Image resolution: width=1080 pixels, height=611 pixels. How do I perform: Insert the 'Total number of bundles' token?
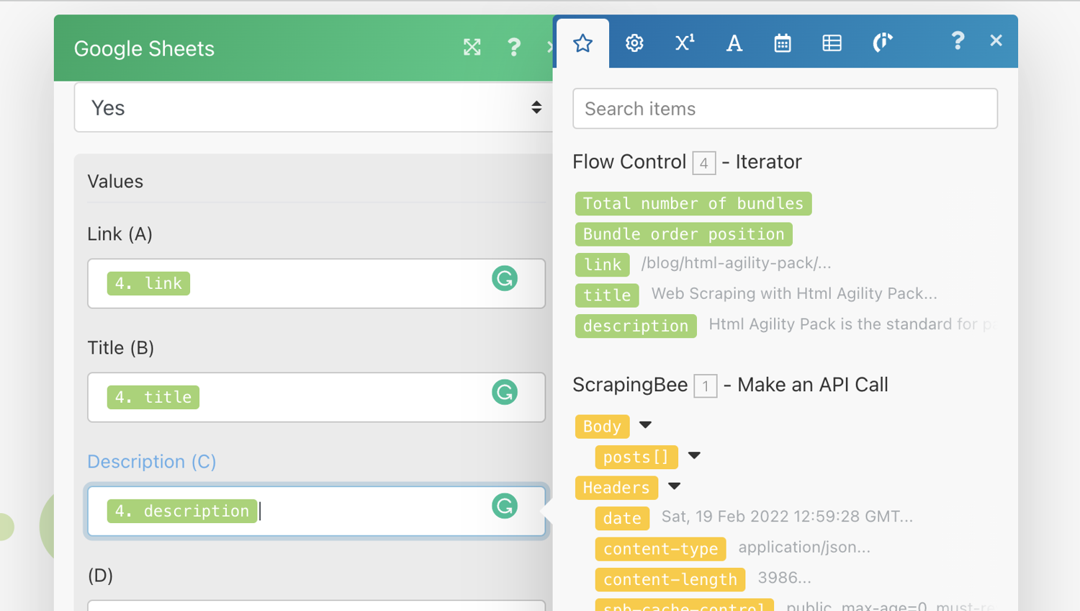[x=693, y=204]
